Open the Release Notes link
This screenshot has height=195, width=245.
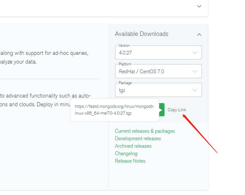(x=130, y=161)
